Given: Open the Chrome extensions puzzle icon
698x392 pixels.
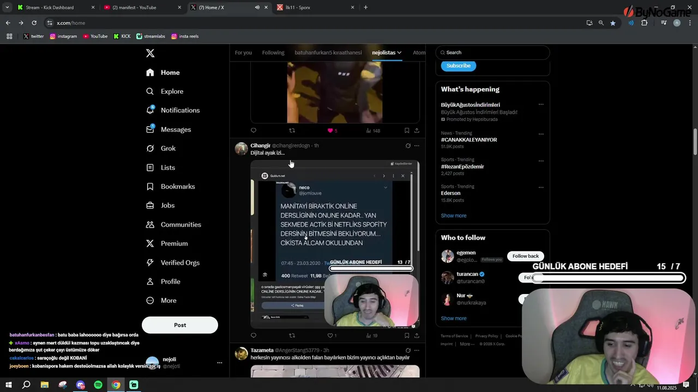Looking at the screenshot, I should (x=644, y=23).
